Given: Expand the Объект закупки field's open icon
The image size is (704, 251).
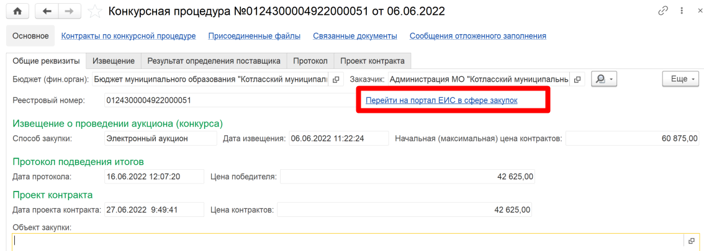Looking at the screenshot, I should click(x=691, y=240).
